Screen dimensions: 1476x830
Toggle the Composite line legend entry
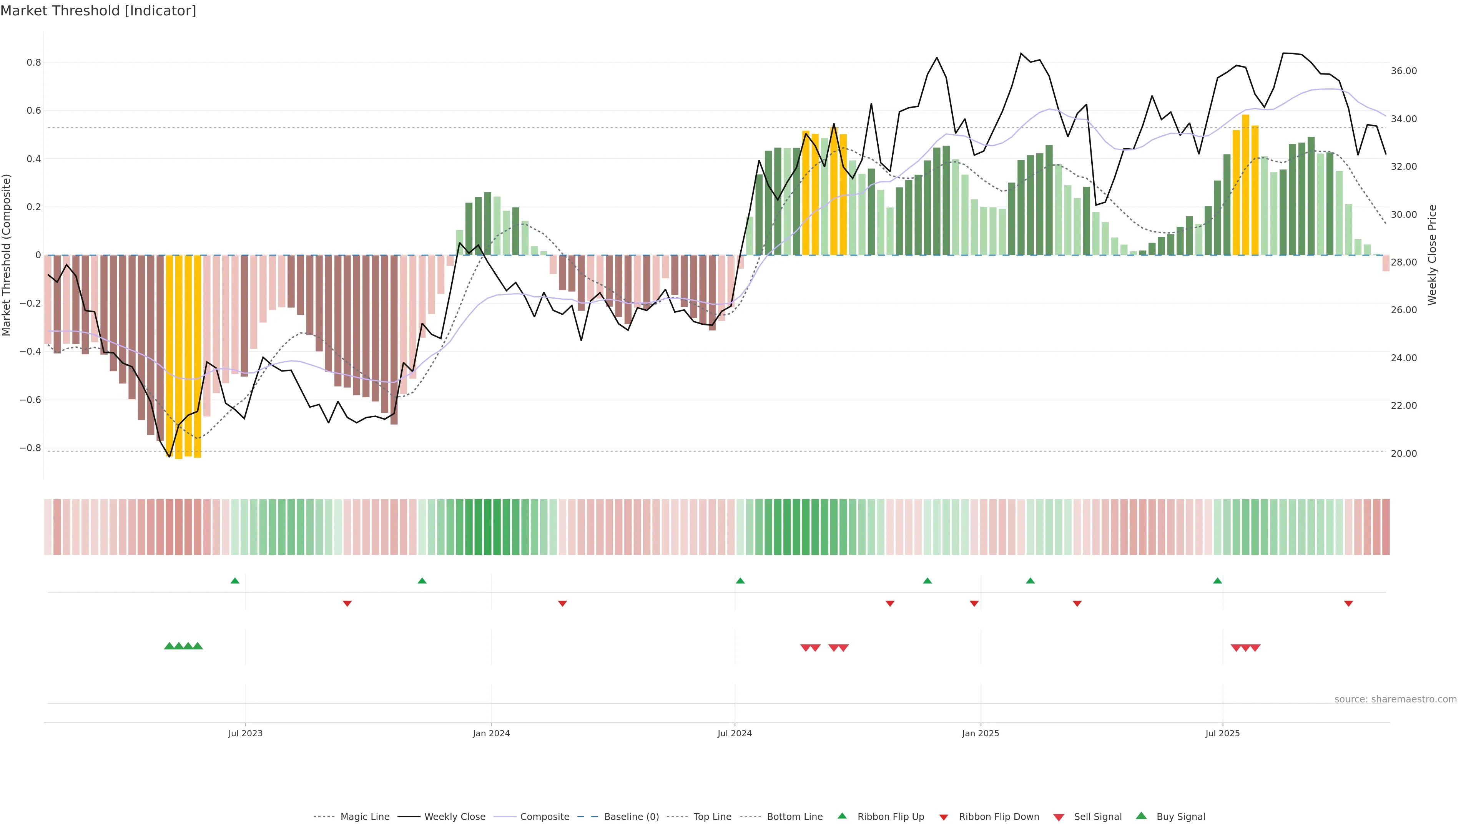click(544, 817)
